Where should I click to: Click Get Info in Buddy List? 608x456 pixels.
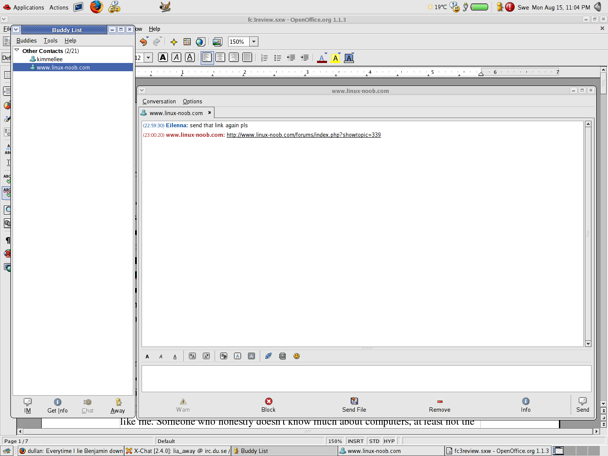(57, 406)
